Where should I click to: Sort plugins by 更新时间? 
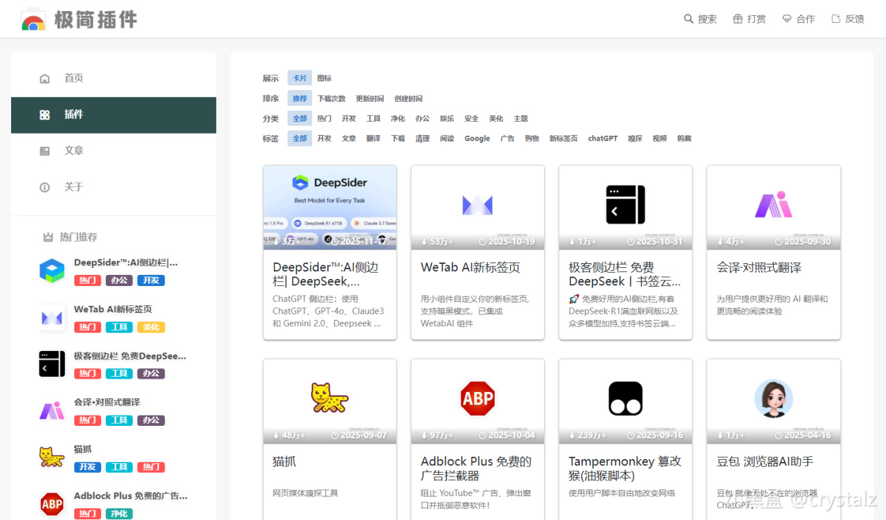tap(370, 98)
